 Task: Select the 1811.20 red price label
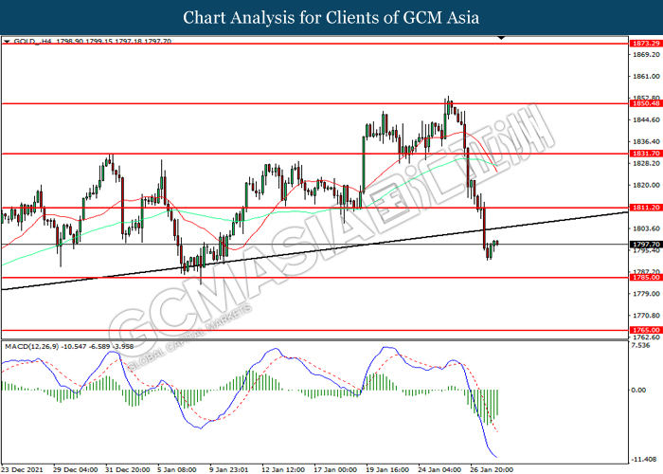point(646,208)
